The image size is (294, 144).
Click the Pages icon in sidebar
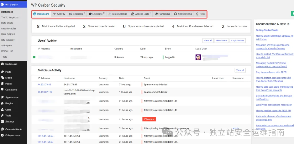(x=2, y=84)
